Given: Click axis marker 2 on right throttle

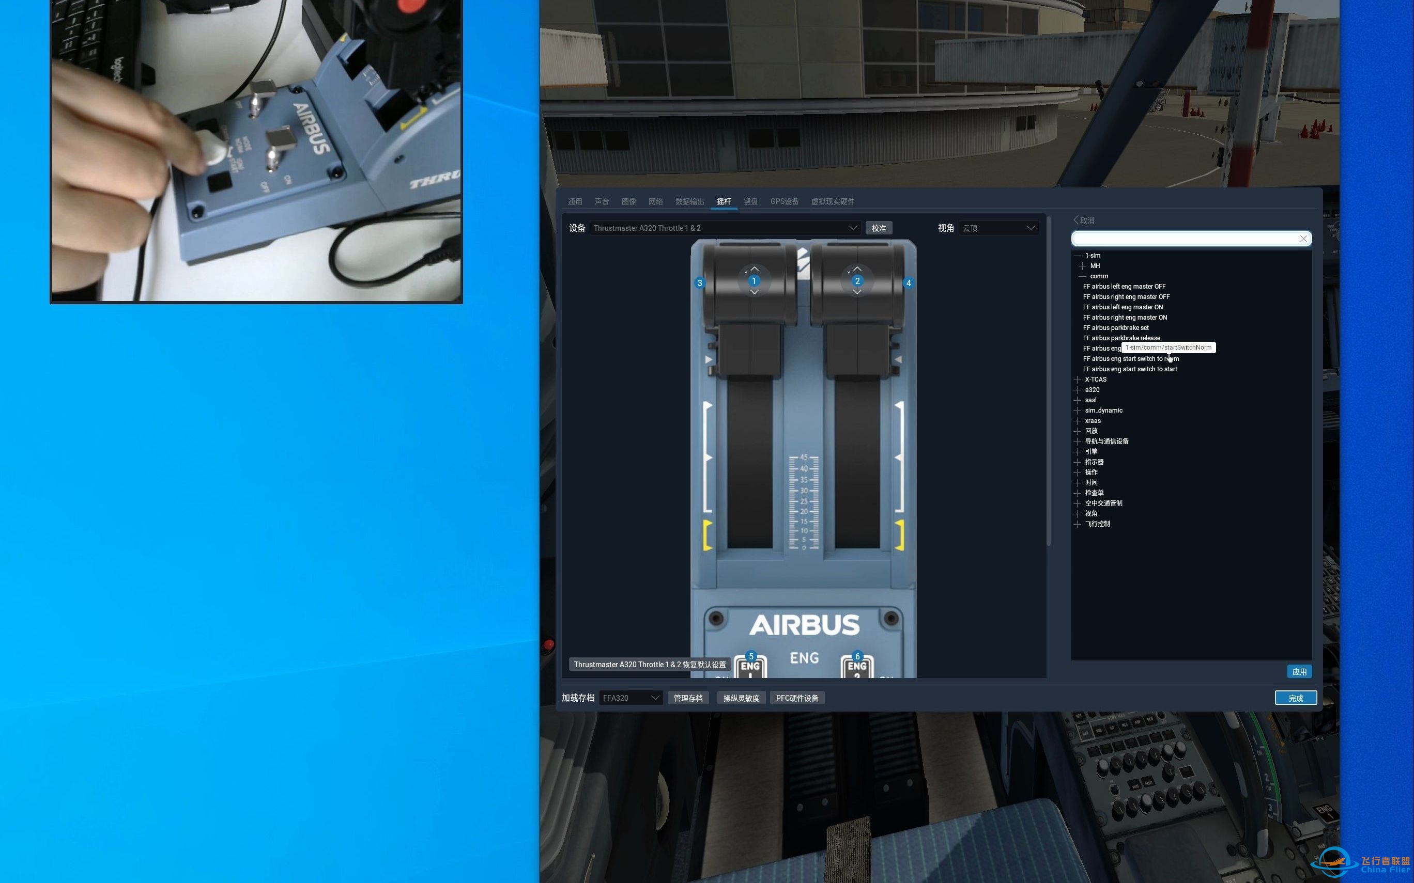Looking at the screenshot, I should pyautogui.click(x=857, y=281).
